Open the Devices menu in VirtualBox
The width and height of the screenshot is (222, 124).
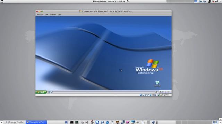click(53, 14)
